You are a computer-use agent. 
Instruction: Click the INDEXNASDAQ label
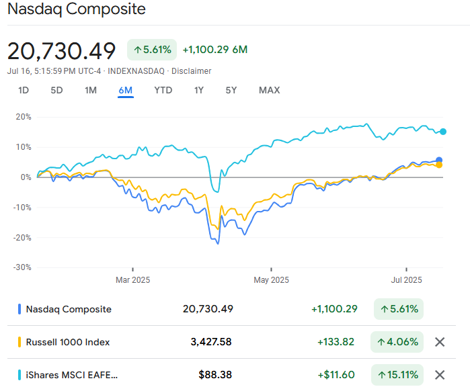(x=136, y=71)
